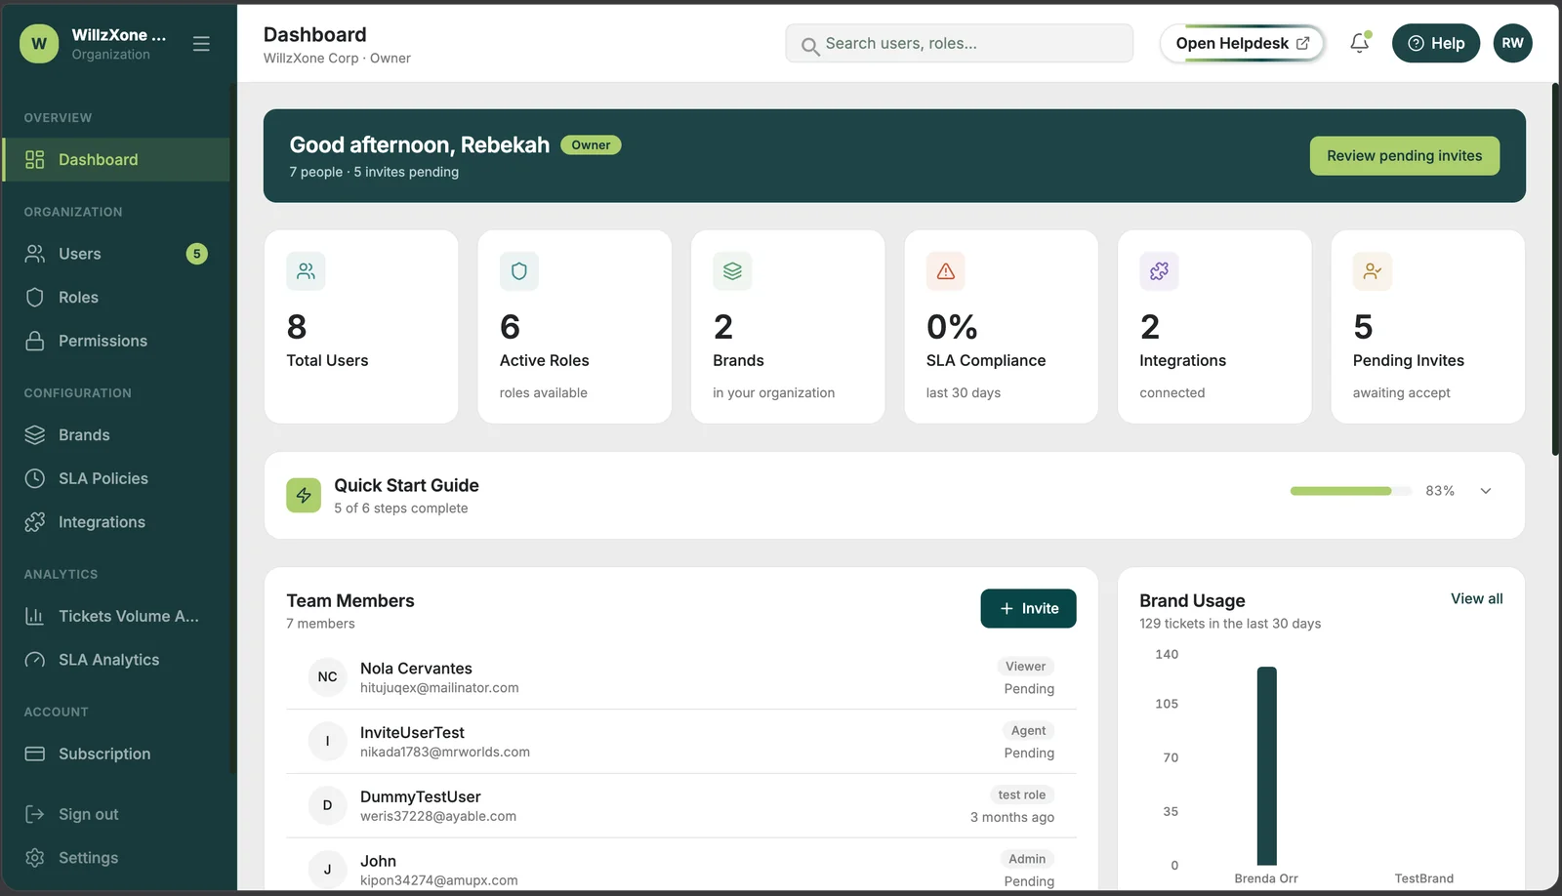The height and width of the screenshot is (896, 1562).
Task: Open Dashboard in the sidebar
Action: point(116,160)
